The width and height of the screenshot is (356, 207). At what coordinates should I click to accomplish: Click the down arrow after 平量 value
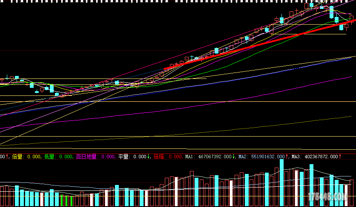pos(148,157)
